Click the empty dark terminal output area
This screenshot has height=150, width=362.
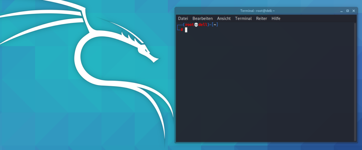[265, 88]
